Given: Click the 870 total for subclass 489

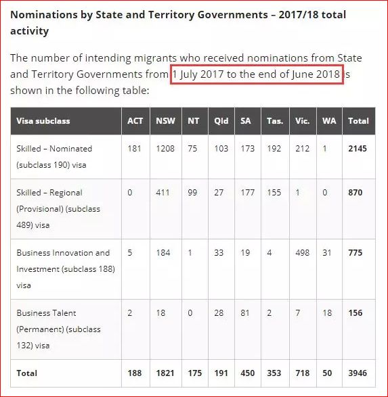Looking at the screenshot, I should [x=355, y=193].
